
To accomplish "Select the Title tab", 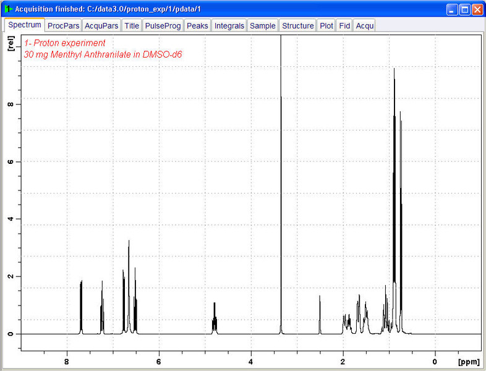I will click(x=132, y=26).
